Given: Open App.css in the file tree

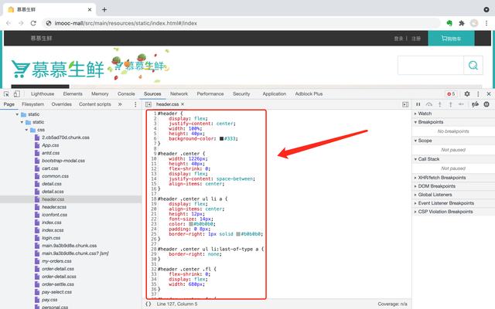Looking at the screenshot, I should [50, 145].
